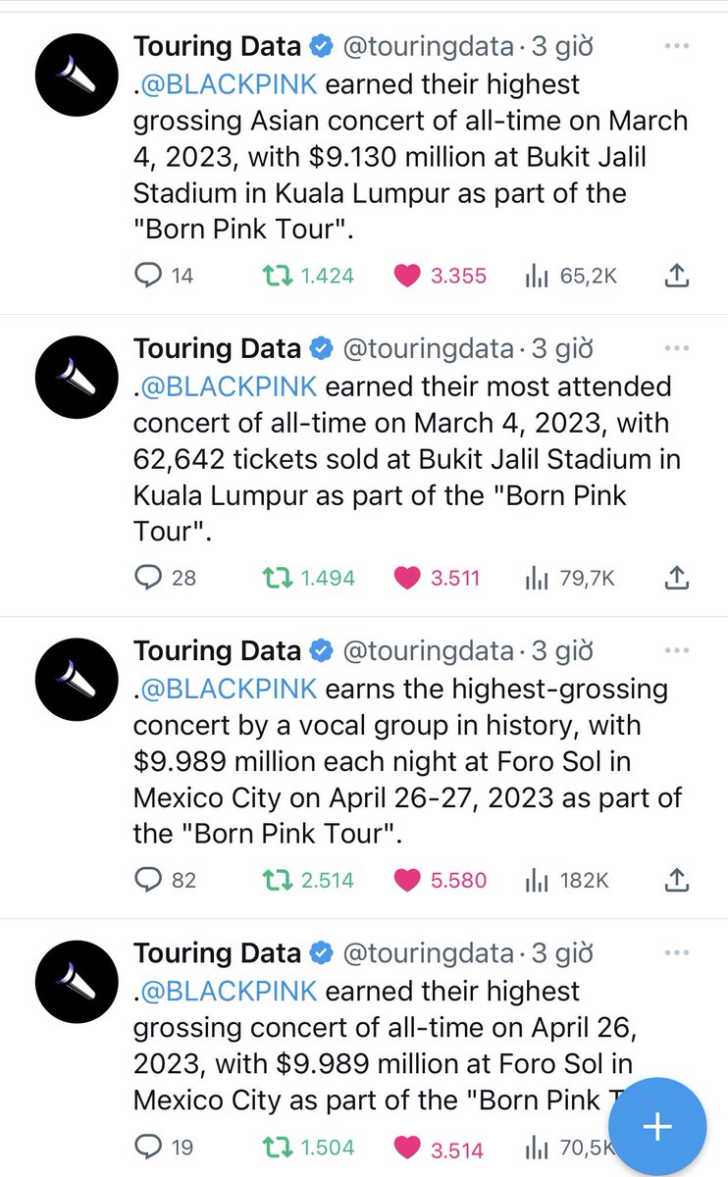This screenshot has height=1177, width=728.
Task: Like the $9.130 million Bukit Jalil tweet
Action: 406,277
